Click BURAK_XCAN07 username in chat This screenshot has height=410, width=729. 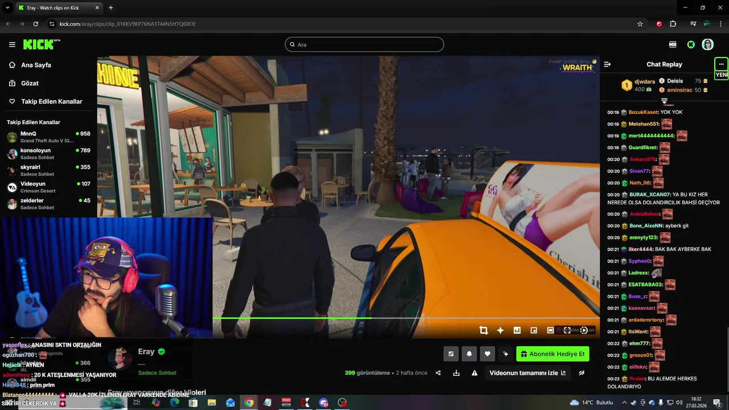point(650,195)
